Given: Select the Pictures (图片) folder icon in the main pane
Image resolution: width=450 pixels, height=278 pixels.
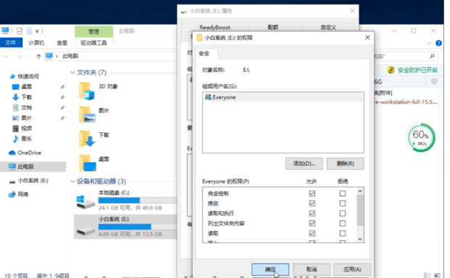Looking at the screenshot, I should 86,115.
